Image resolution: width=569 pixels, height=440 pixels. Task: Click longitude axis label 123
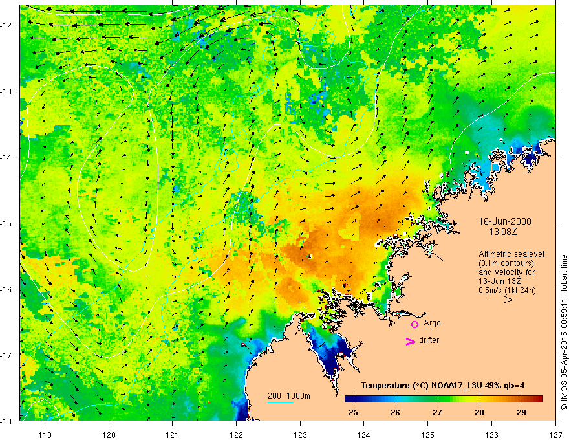pos(300,435)
